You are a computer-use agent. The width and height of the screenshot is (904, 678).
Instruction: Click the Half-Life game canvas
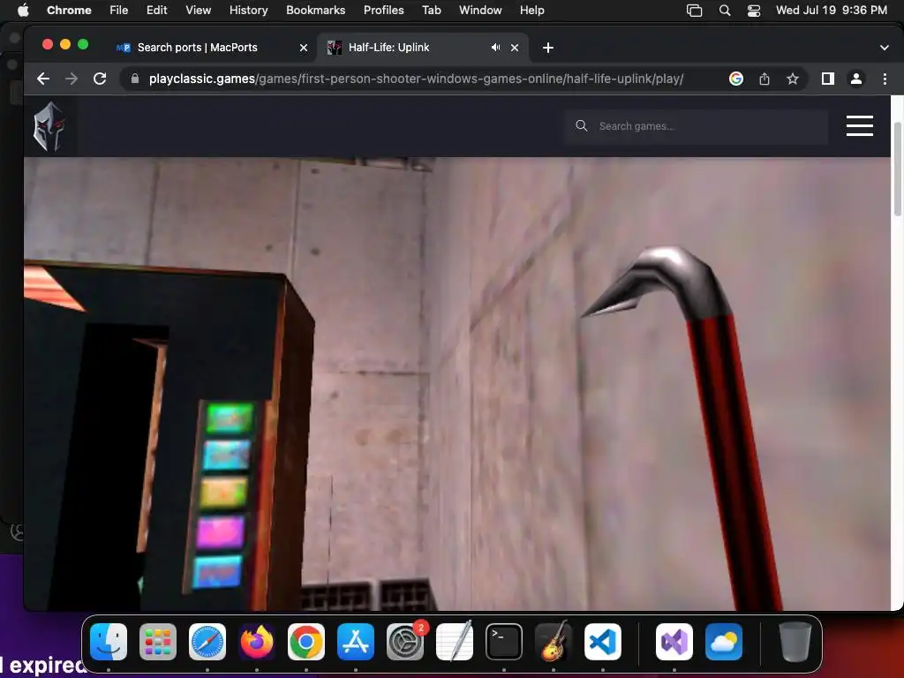[x=457, y=383]
